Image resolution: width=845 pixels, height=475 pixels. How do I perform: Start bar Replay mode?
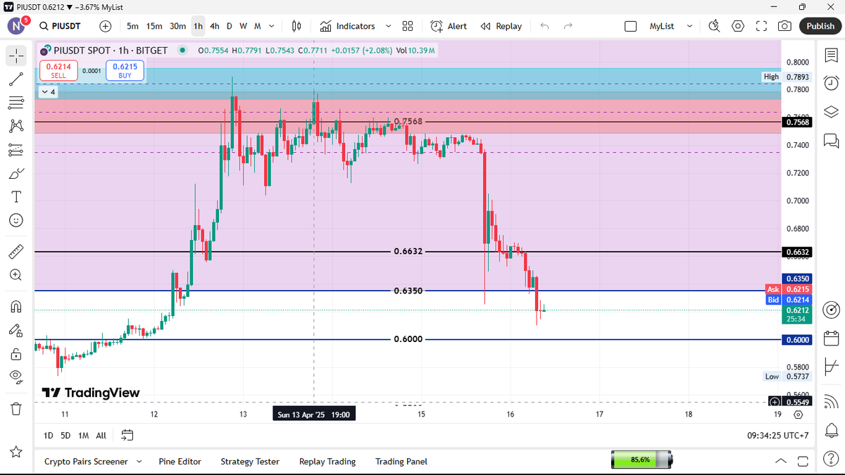501,26
